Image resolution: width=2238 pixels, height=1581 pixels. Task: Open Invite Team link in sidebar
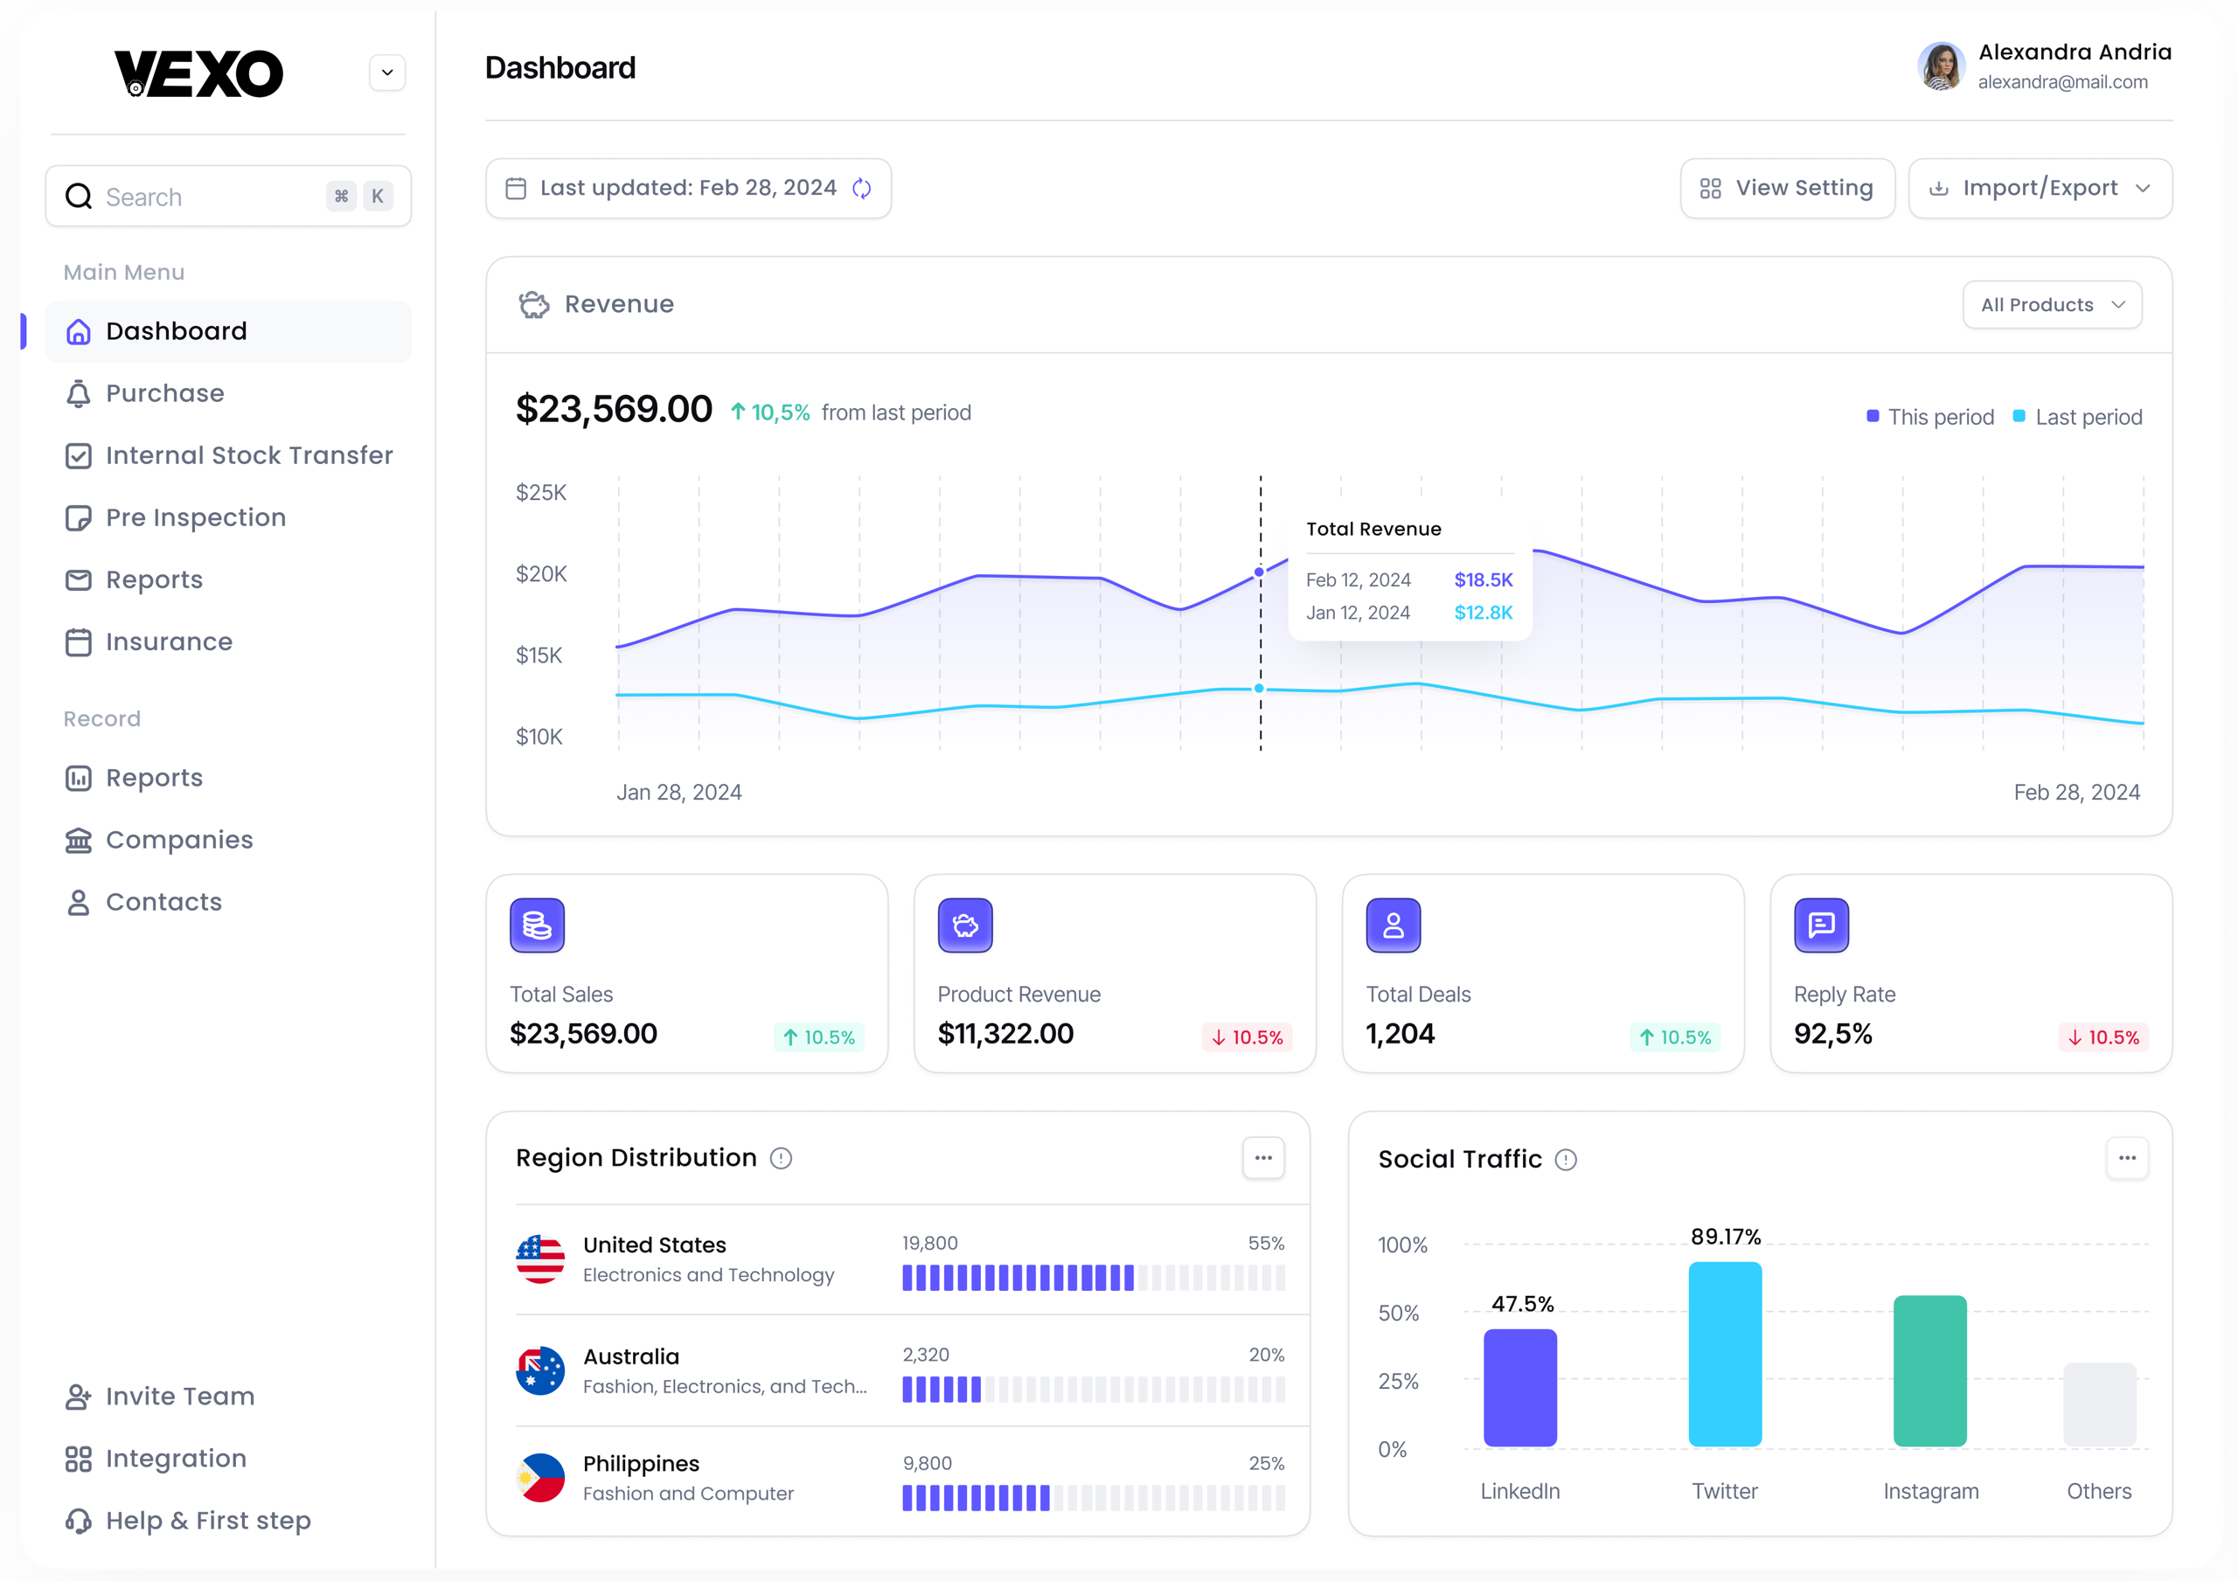(x=179, y=1396)
